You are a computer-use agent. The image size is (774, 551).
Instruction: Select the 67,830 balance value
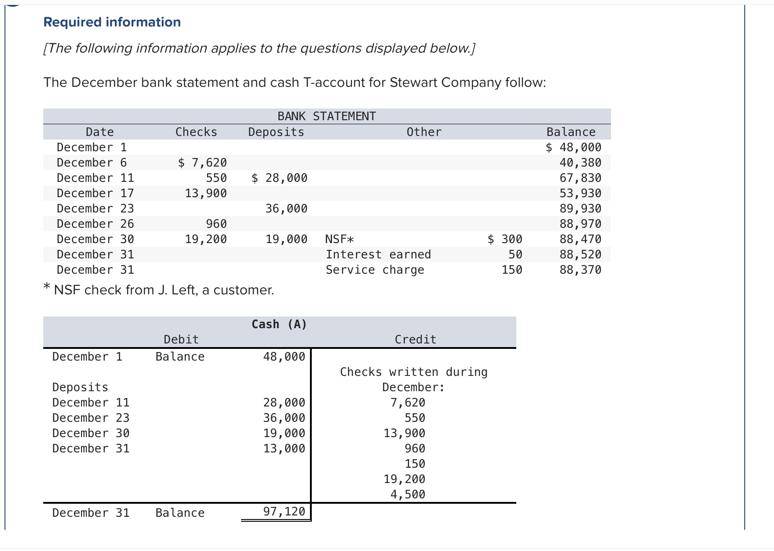click(x=580, y=178)
